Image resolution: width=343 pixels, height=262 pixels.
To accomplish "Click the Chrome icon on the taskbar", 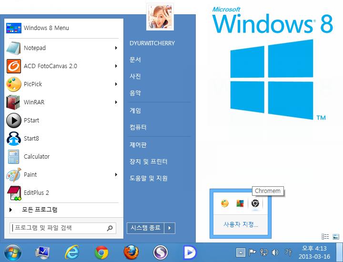I will pyautogui.click(x=101, y=252).
